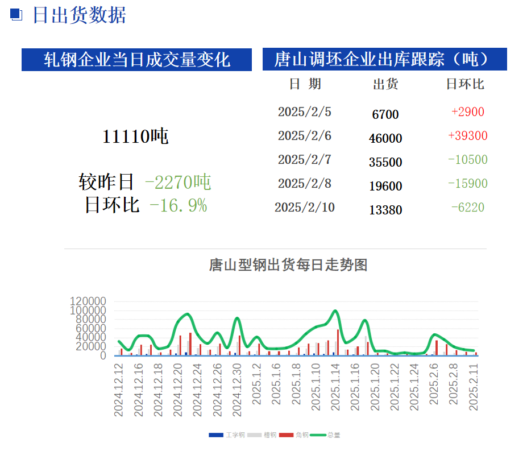Screen dimensions: 527x451
Task: Select the 2025/2/5 date row
Action: 304,112
